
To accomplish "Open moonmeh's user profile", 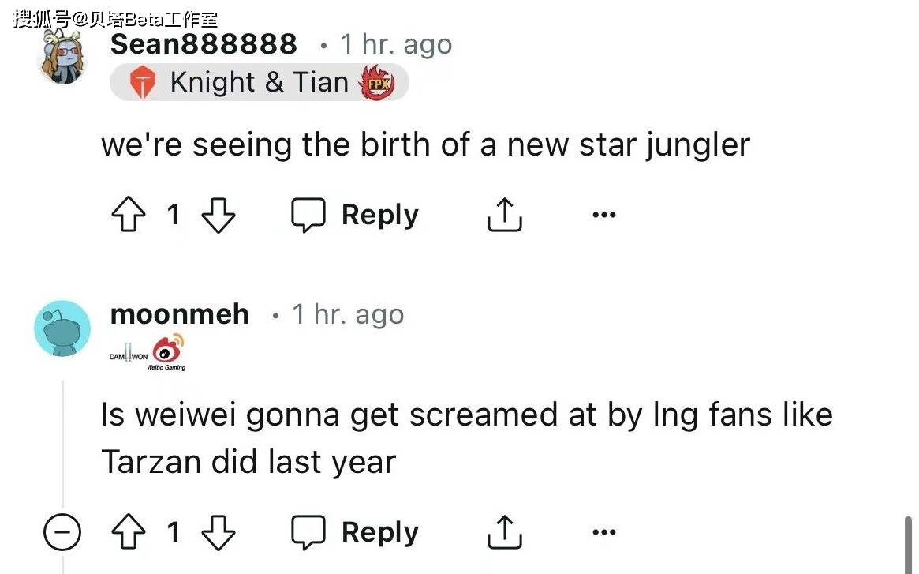I will click(x=179, y=314).
